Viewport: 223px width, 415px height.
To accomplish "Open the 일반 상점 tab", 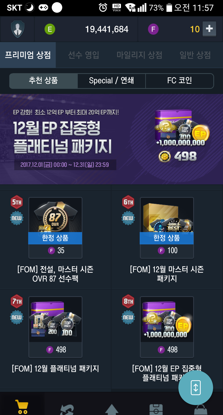I will (x=195, y=55).
